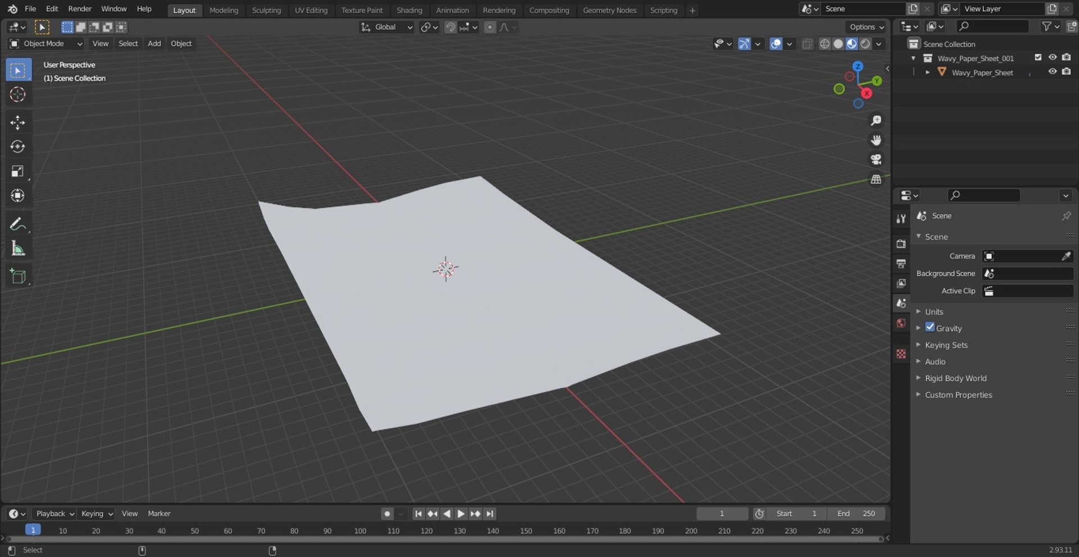1079x557 pixels.
Task: Open the File menu
Action: 30,9
